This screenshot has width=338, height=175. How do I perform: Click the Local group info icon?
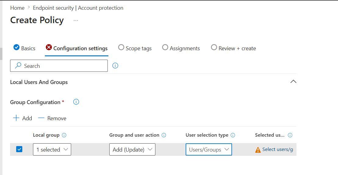pos(64,135)
